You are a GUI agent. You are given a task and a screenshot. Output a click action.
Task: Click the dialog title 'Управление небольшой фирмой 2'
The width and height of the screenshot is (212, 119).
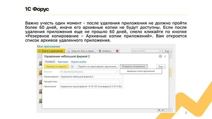(x=67, y=57)
